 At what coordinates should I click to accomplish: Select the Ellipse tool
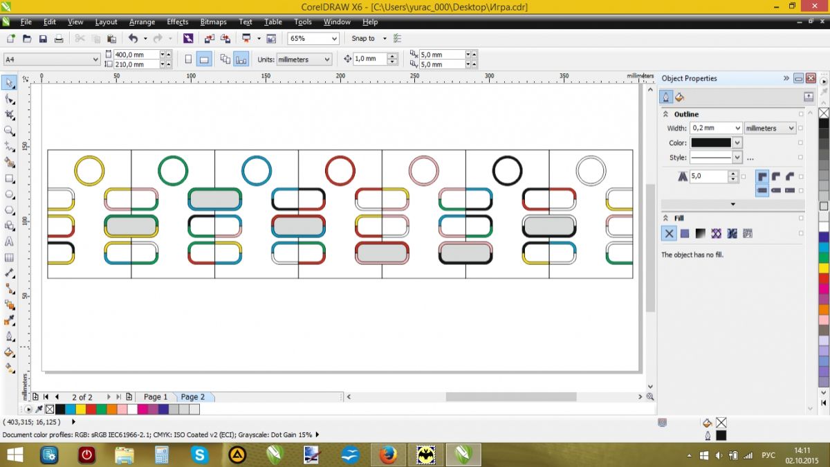(x=10, y=194)
